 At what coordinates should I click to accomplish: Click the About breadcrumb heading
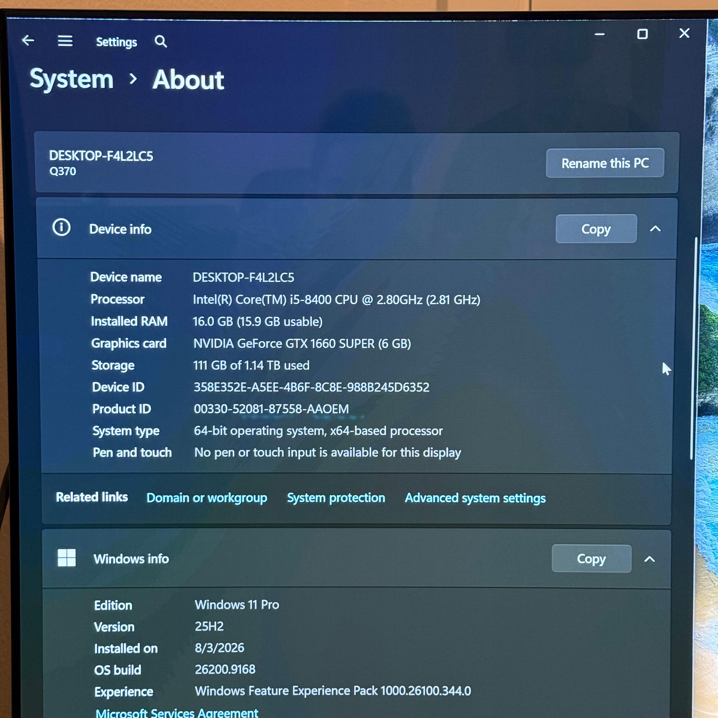tap(188, 80)
